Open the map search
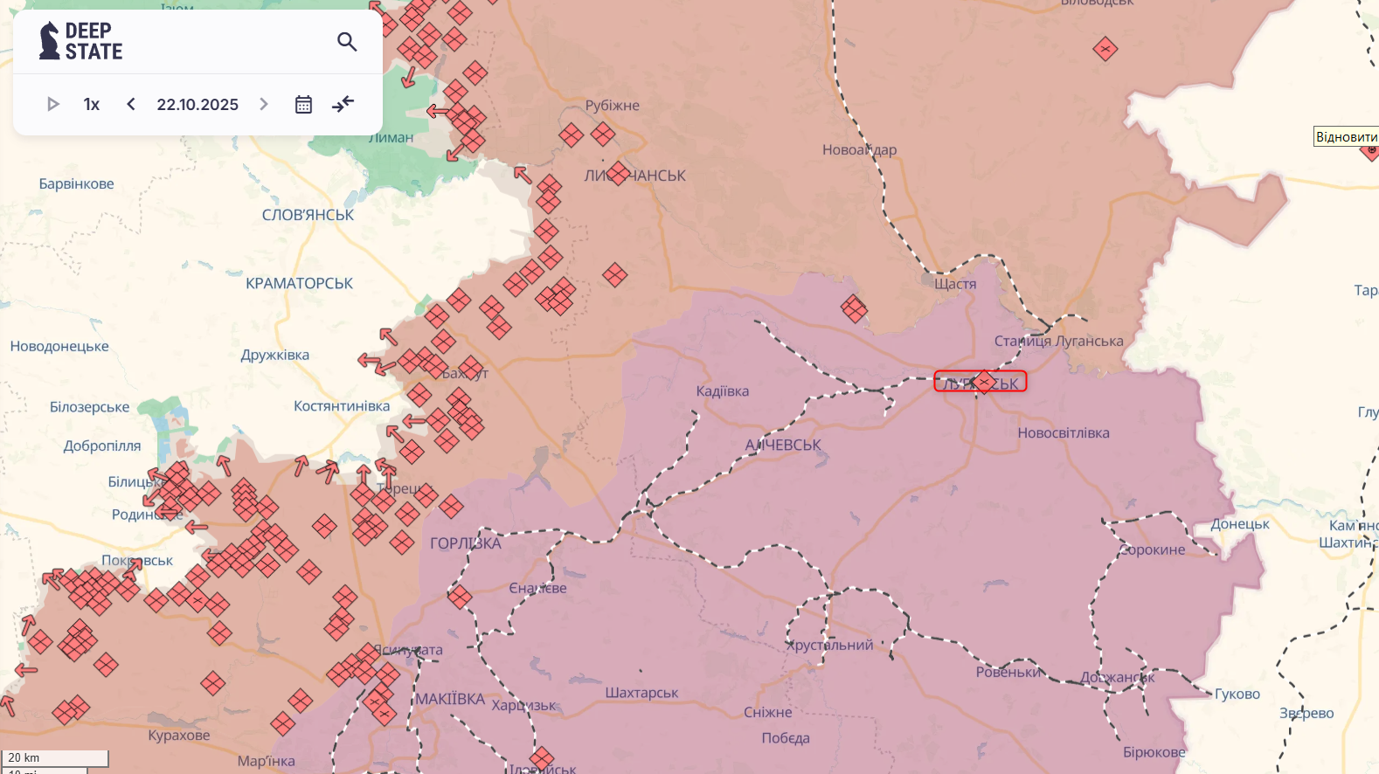The height and width of the screenshot is (774, 1379). point(347,42)
